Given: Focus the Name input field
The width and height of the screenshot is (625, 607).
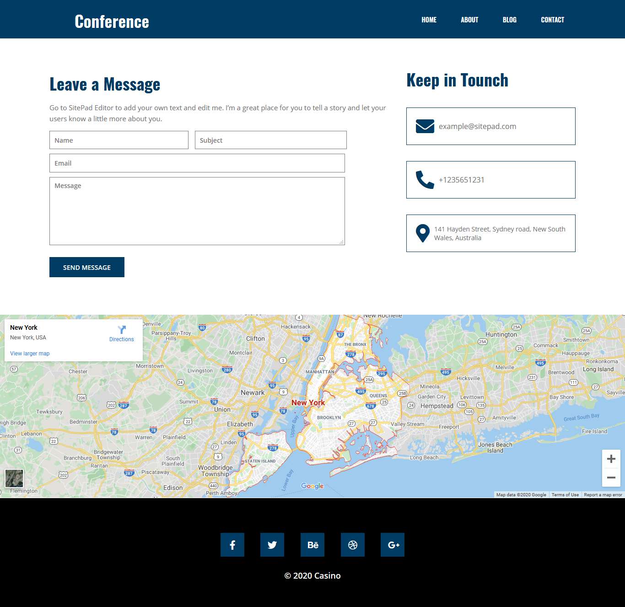Looking at the screenshot, I should point(119,140).
